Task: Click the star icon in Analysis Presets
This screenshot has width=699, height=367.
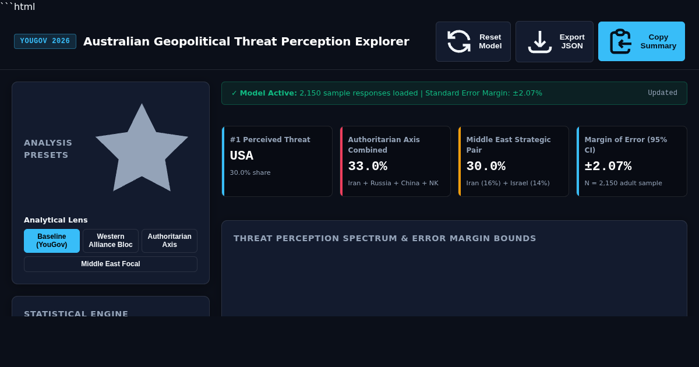Action: [142, 147]
